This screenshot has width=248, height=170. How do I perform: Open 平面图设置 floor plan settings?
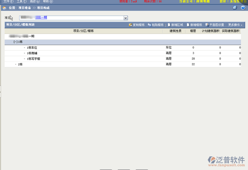(207, 25)
